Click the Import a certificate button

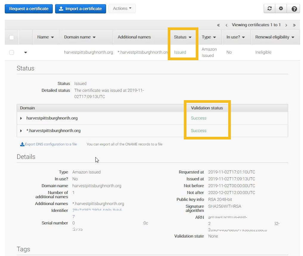(80, 9)
